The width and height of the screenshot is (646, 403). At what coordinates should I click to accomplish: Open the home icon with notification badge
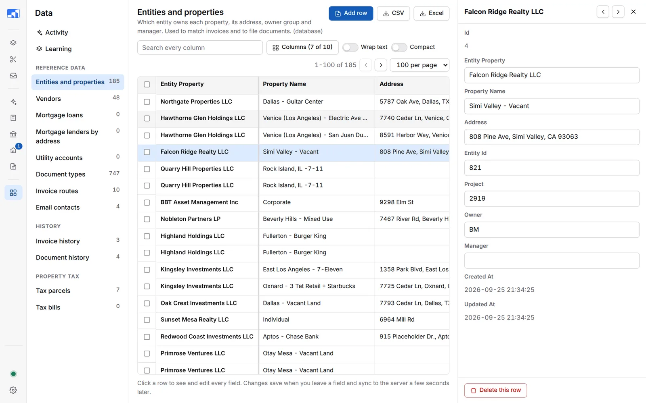13,150
